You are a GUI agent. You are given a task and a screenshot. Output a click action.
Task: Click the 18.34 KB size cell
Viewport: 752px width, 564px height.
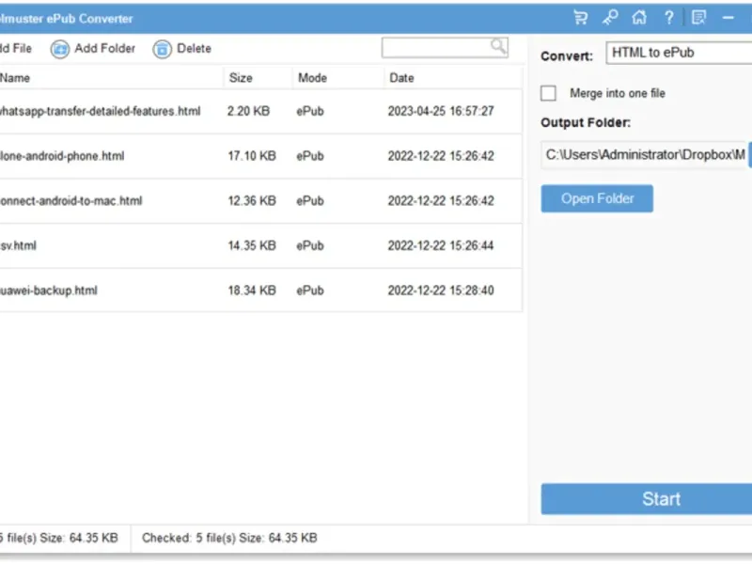[252, 290]
